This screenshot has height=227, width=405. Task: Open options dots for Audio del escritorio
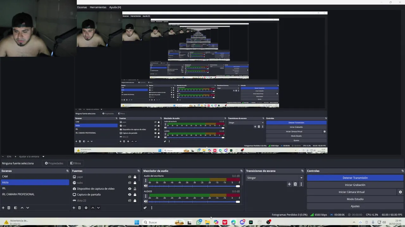[146, 181]
